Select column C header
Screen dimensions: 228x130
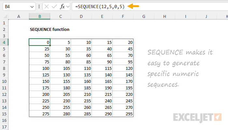(x=61, y=16)
